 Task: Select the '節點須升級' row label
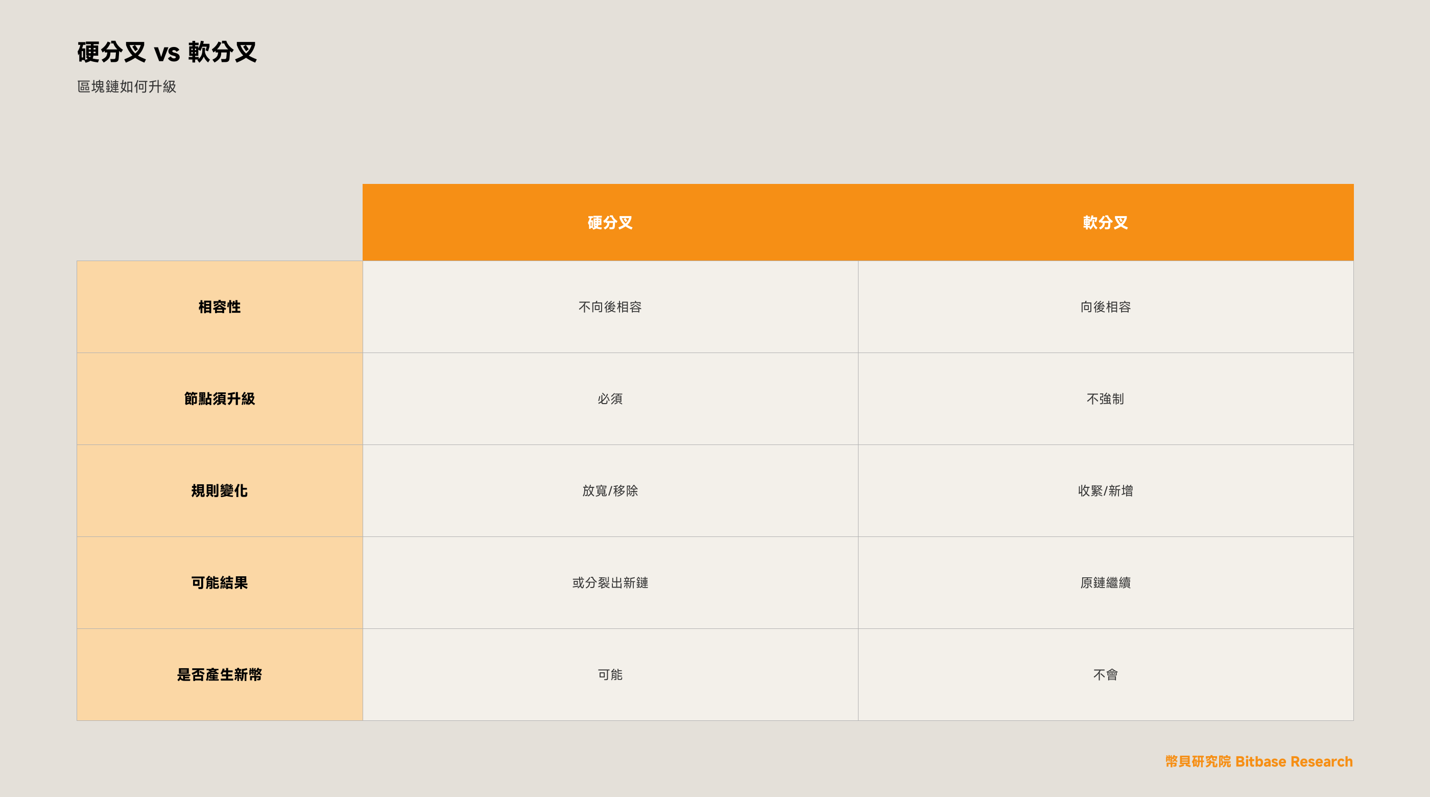pyautogui.click(x=220, y=399)
